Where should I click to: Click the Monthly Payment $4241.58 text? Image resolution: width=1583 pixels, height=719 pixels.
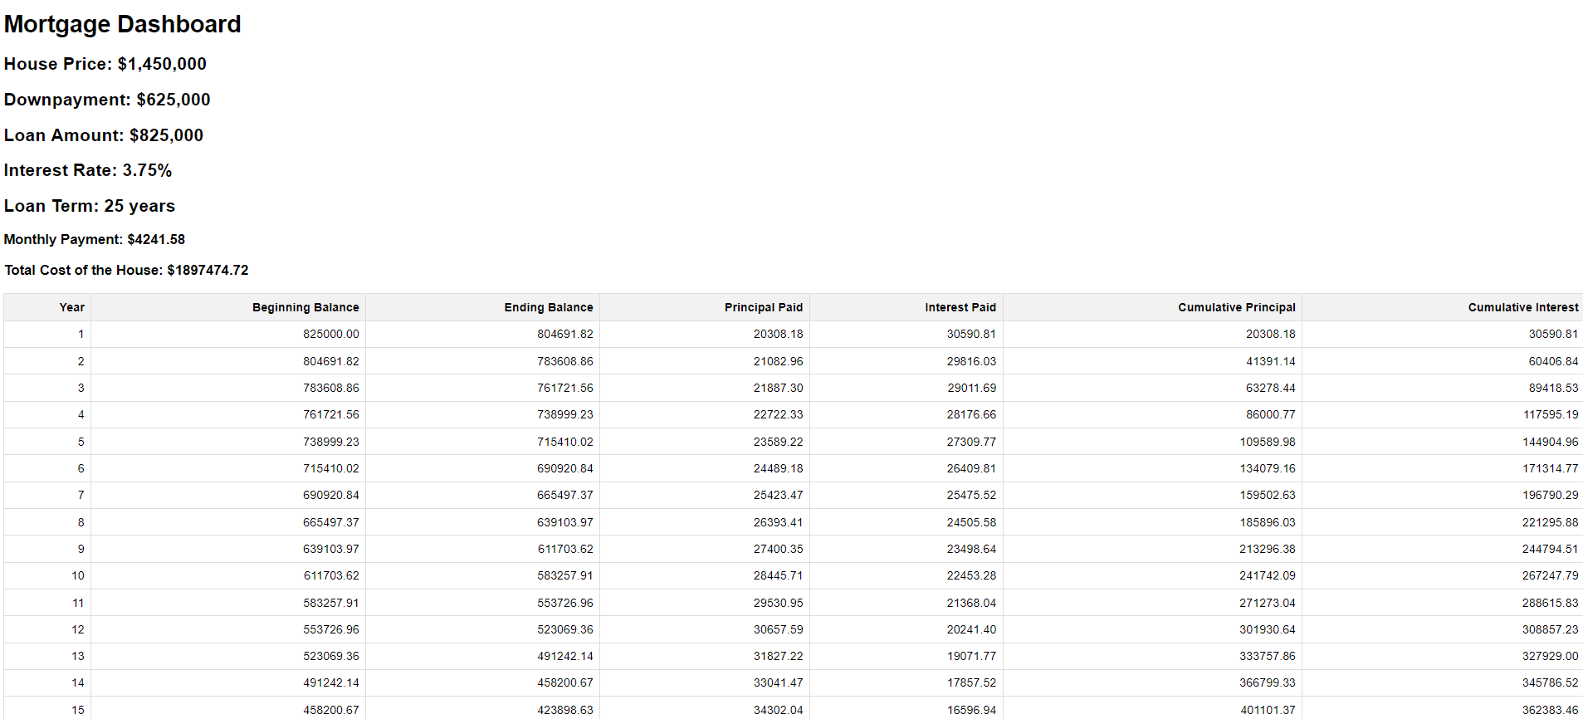(95, 239)
